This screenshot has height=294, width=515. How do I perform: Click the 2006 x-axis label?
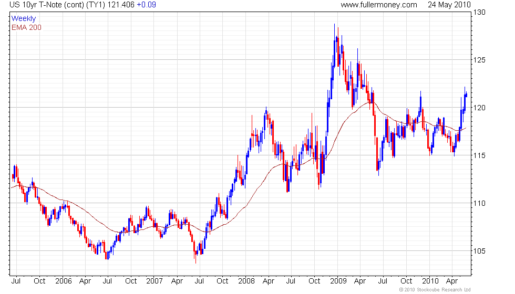64,281
